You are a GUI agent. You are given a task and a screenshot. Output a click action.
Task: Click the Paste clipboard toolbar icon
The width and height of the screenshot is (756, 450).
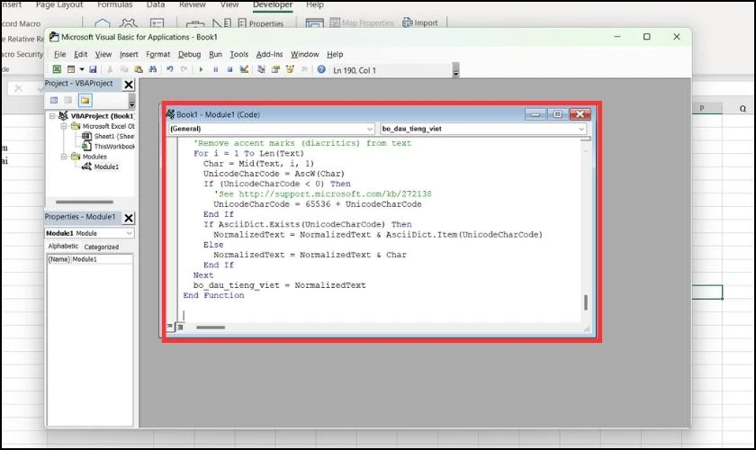pyautogui.click(x=139, y=69)
